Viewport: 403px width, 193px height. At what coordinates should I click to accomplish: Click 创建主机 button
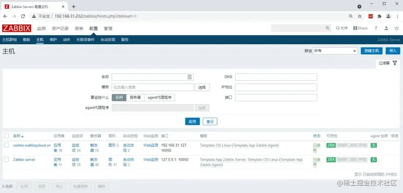372,51
